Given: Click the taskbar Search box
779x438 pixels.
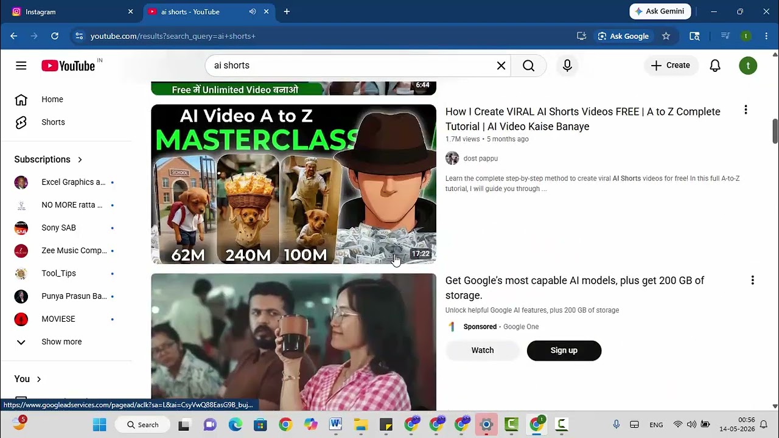Looking at the screenshot, I should tap(143, 425).
